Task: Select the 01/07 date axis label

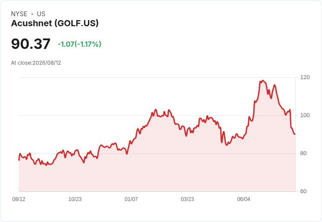Action: pos(131,199)
